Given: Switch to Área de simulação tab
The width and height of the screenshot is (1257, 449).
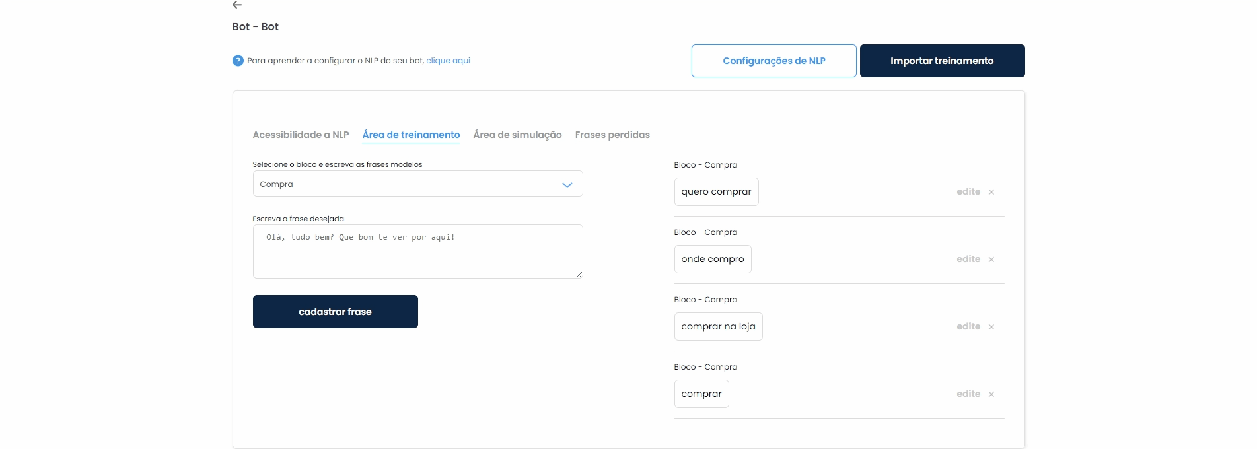Looking at the screenshot, I should click(517, 135).
